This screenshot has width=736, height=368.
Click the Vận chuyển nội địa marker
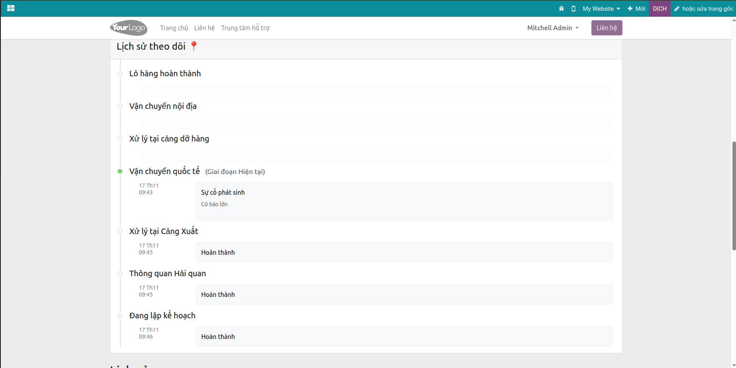[x=120, y=106]
